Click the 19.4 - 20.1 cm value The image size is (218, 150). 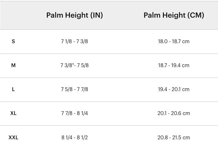tap(174, 89)
